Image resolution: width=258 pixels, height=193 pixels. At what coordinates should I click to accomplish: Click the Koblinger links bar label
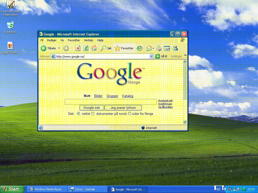click(x=176, y=56)
